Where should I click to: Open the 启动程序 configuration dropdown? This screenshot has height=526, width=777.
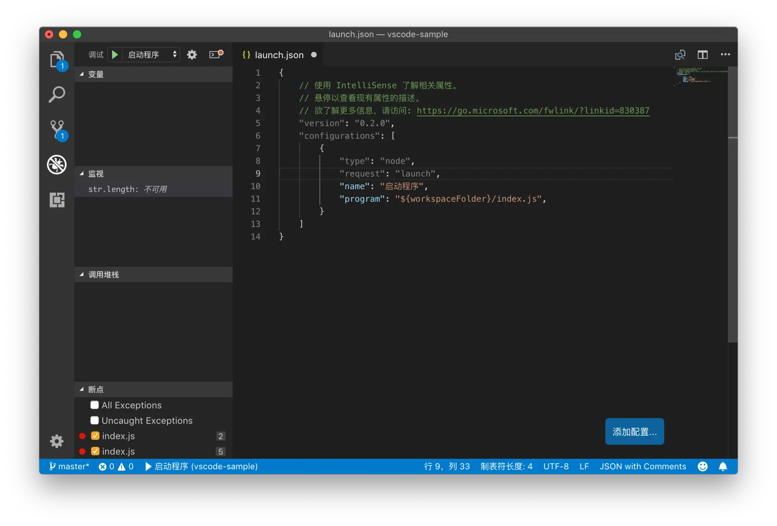coord(151,55)
